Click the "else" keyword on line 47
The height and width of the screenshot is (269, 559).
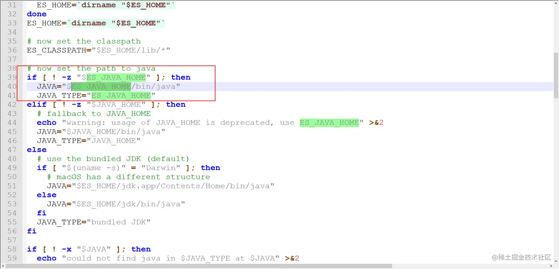pyautogui.click(x=37, y=150)
